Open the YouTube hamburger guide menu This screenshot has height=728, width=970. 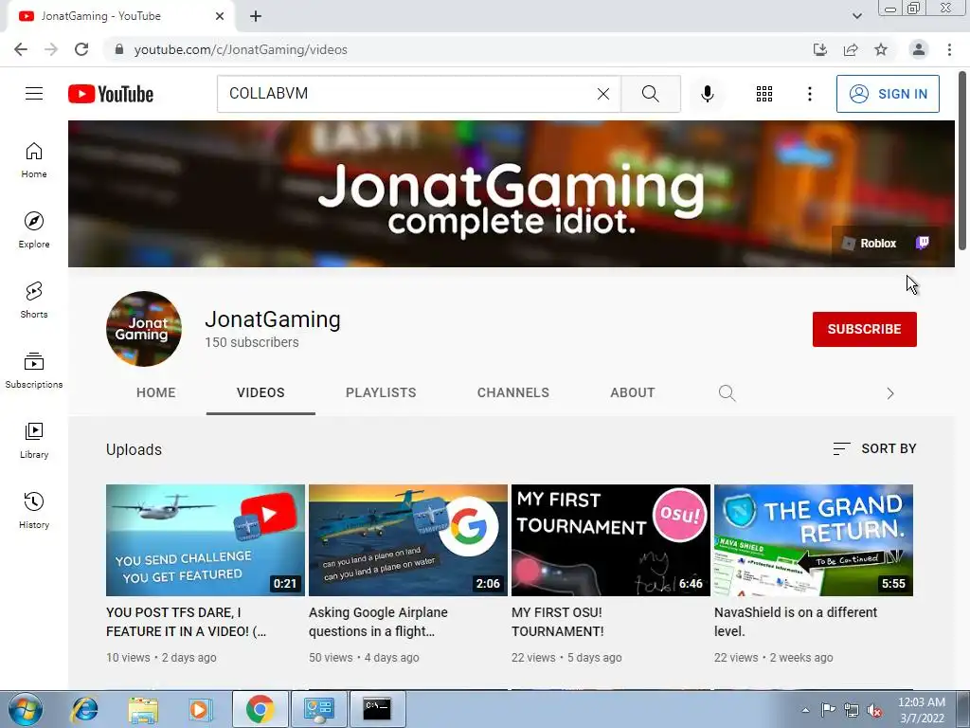(34, 94)
